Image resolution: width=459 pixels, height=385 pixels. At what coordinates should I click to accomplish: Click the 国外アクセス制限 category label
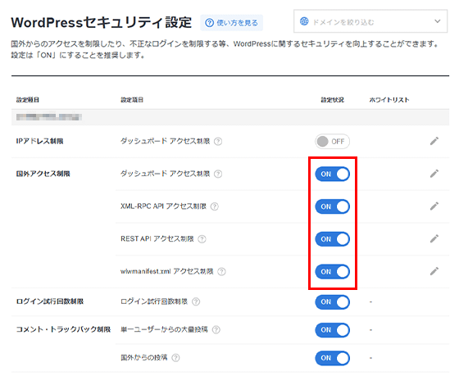43,174
